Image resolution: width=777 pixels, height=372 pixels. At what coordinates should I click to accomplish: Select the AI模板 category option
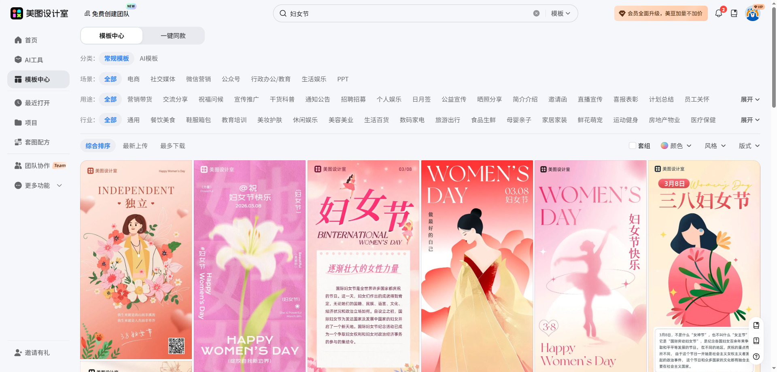149,59
